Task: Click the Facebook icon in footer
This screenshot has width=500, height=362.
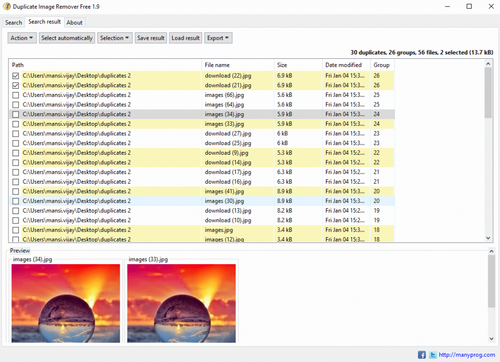Action: point(422,355)
